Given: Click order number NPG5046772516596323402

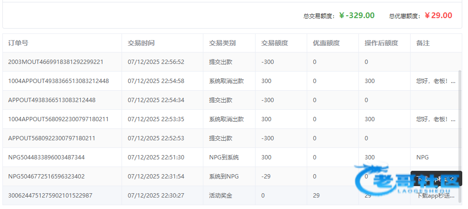Looking at the screenshot, I should click(x=46, y=177).
